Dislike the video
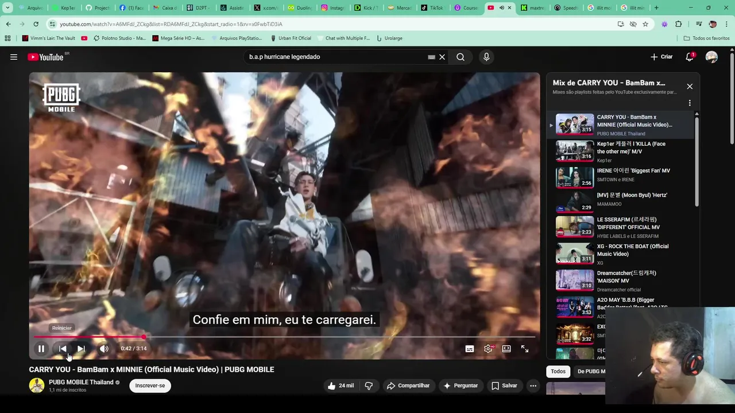This screenshot has height=413, width=735. [x=369, y=385]
